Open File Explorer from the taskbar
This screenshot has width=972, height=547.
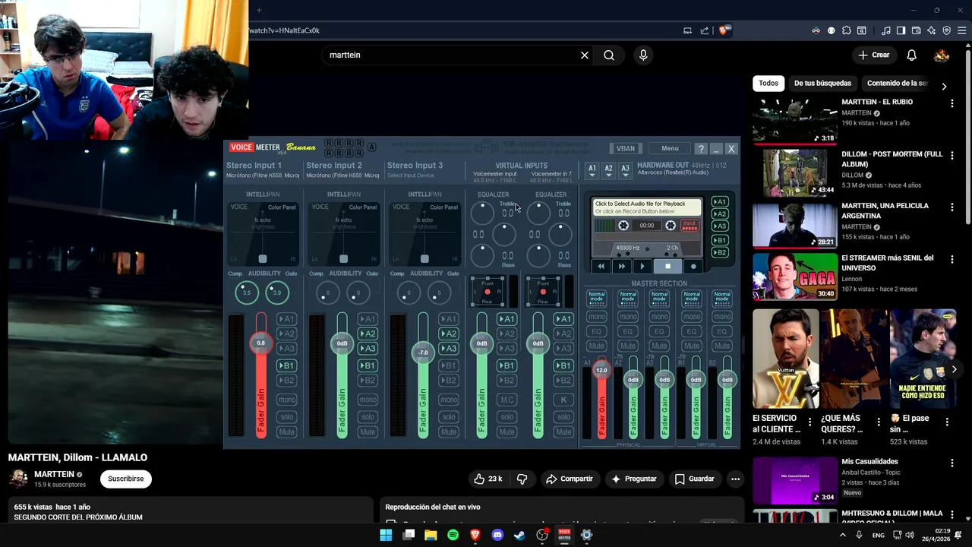[x=431, y=535]
